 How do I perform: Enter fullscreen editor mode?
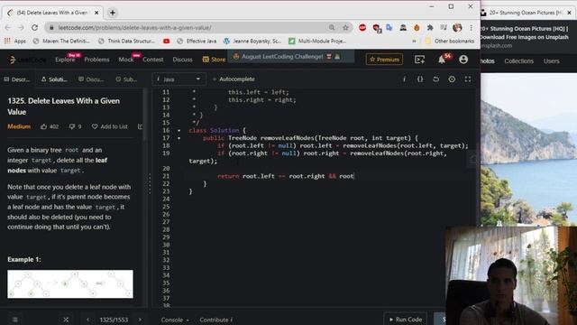(x=468, y=79)
